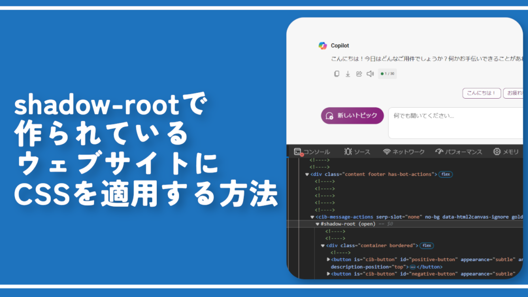The width and height of the screenshot is (528, 297).
Task: Click the gauge icon of the パフォーマンス tab
Action: click(439, 152)
